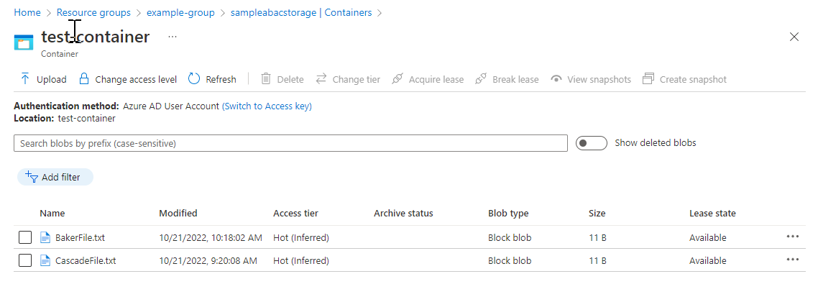Click the Change access level lock icon
818x297 pixels.
click(x=84, y=79)
